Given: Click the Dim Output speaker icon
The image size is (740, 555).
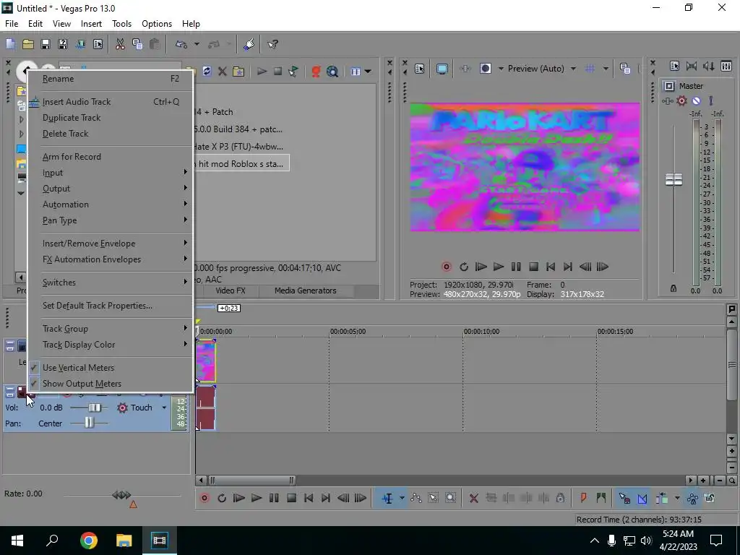Looking at the screenshot, I should (709, 66).
